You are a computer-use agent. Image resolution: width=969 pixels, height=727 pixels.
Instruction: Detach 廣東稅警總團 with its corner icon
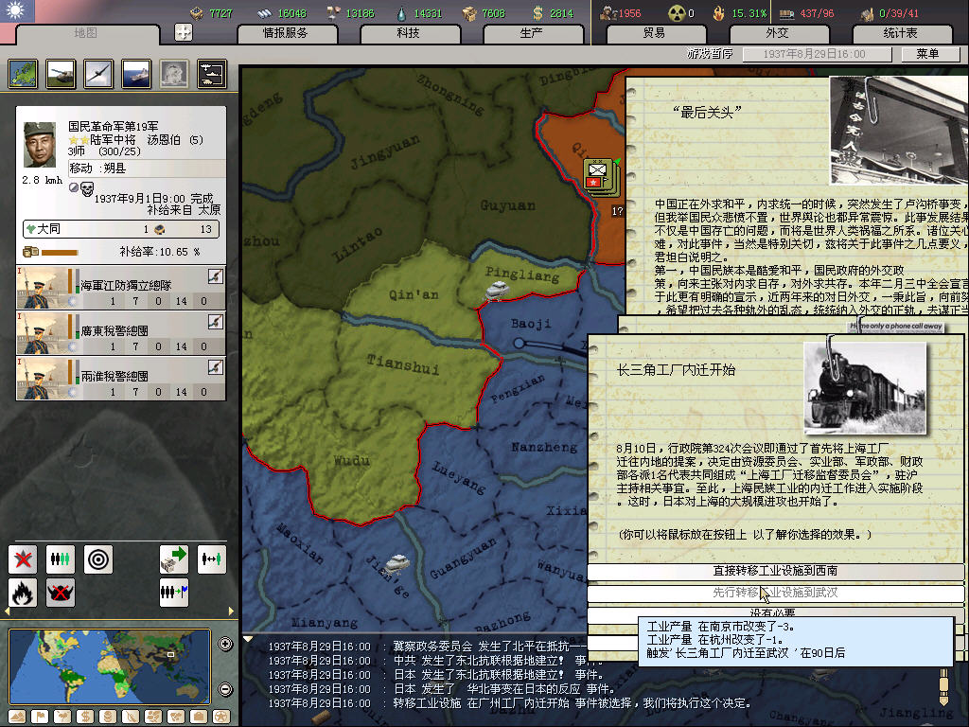pos(215,322)
